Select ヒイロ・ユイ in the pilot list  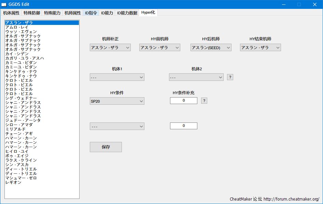16,151
